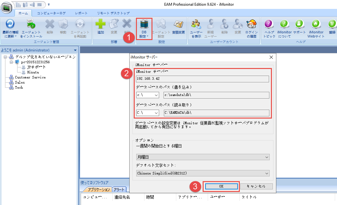
Task: Click the show users icon (ユーザーを表示)
Action: 196,24
